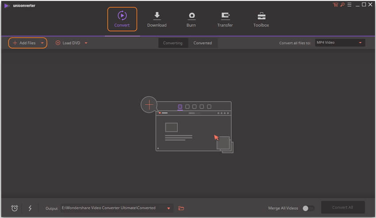Show the Converting list tab
376x218 pixels.
pos(173,43)
